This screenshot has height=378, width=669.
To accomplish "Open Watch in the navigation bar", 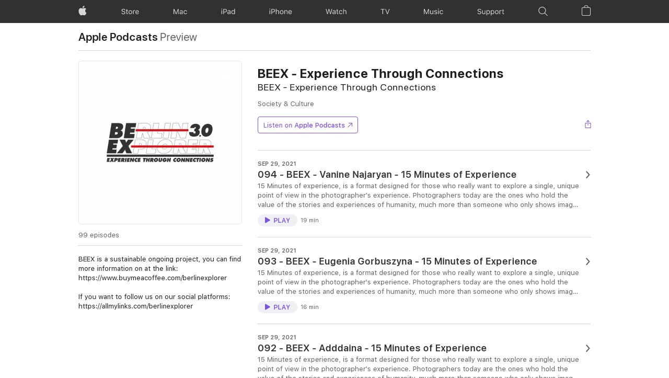I will [336, 12].
